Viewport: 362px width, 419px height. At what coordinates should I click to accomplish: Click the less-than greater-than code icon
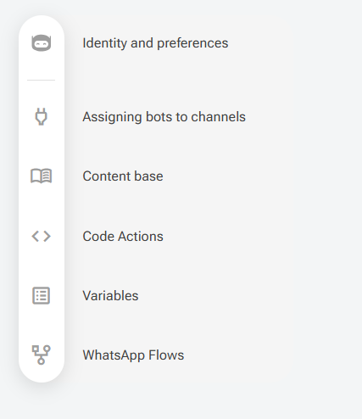pos(42,236)
